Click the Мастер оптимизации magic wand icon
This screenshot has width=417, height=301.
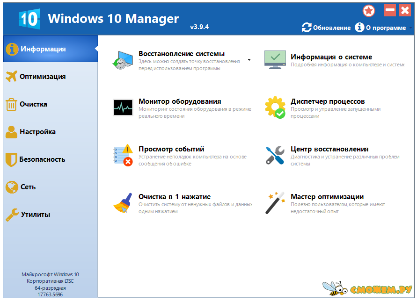click(x=275, y=203)
